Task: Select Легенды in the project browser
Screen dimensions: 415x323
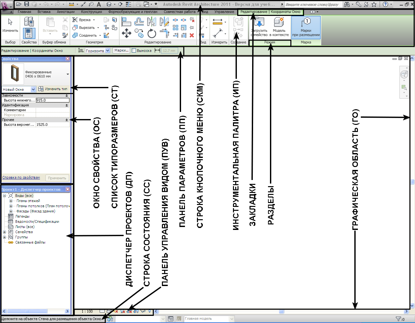Action: [x=22, y=216]
